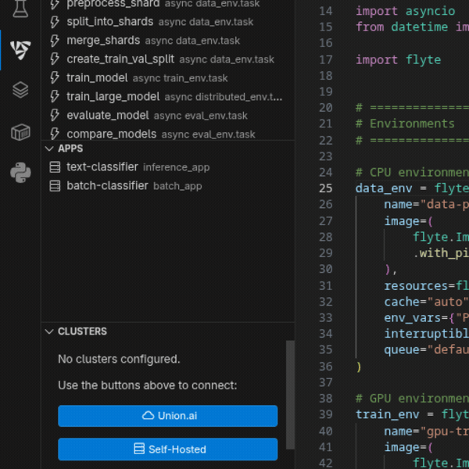Select the preprocess_shard task
This screenshot has width=469, height=469.
point(168,4)
